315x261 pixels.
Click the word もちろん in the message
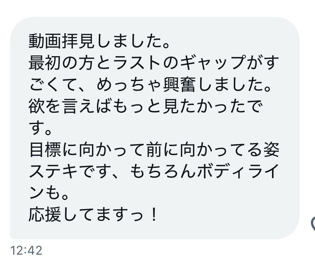coord(163,172)
